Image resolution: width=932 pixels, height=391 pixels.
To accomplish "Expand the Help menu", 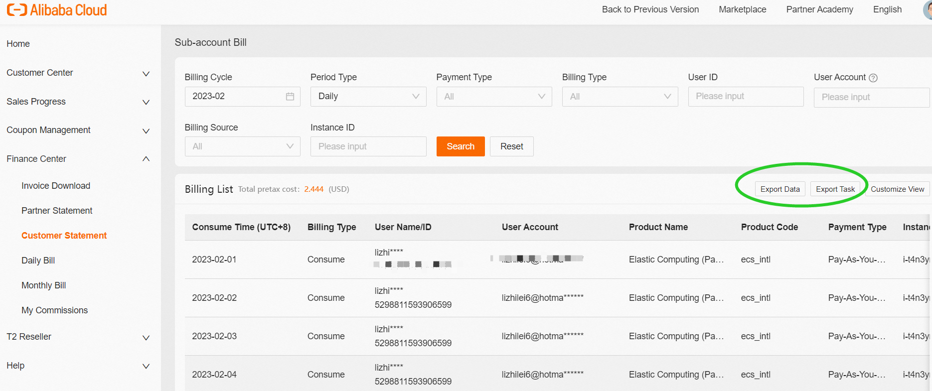I will click(x=146, y=366).
